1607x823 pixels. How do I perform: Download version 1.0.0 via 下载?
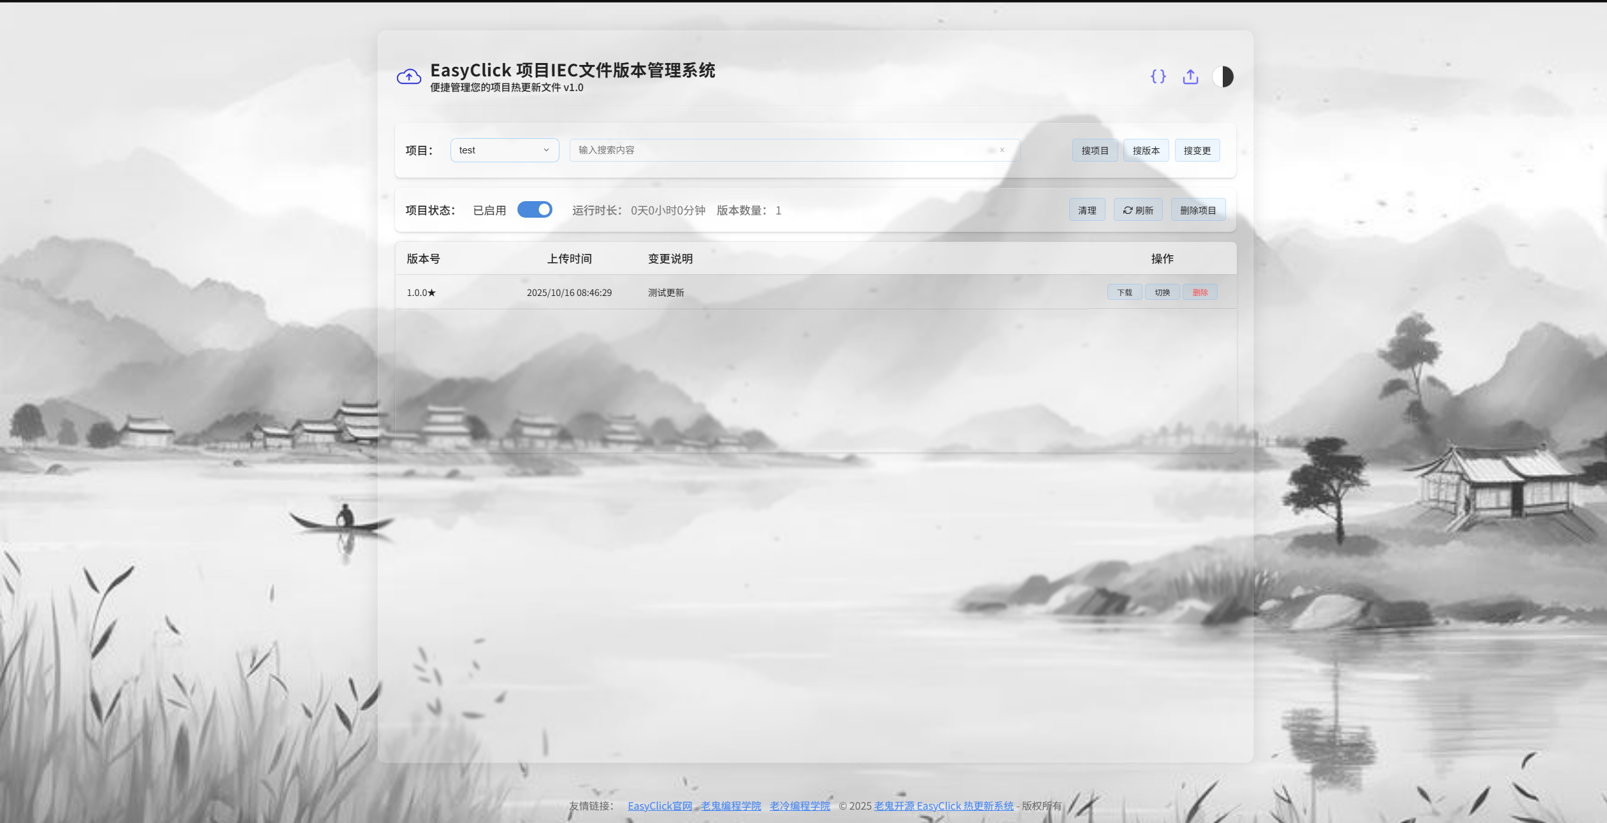coord(1124,292)
